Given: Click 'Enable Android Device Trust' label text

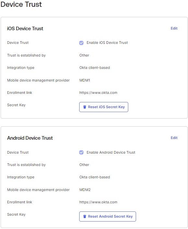Looking at the screenshot, I should pyautogui.click(x=111, y=152).
